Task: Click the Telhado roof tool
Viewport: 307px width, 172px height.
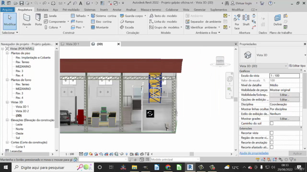Action: [79, 16]
